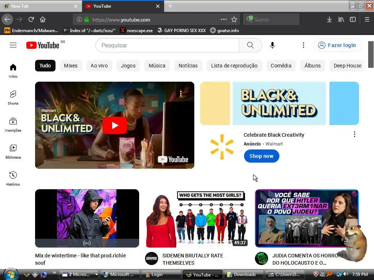Go to Início in the sidebar
374x280 pixels.
point(13,71)
